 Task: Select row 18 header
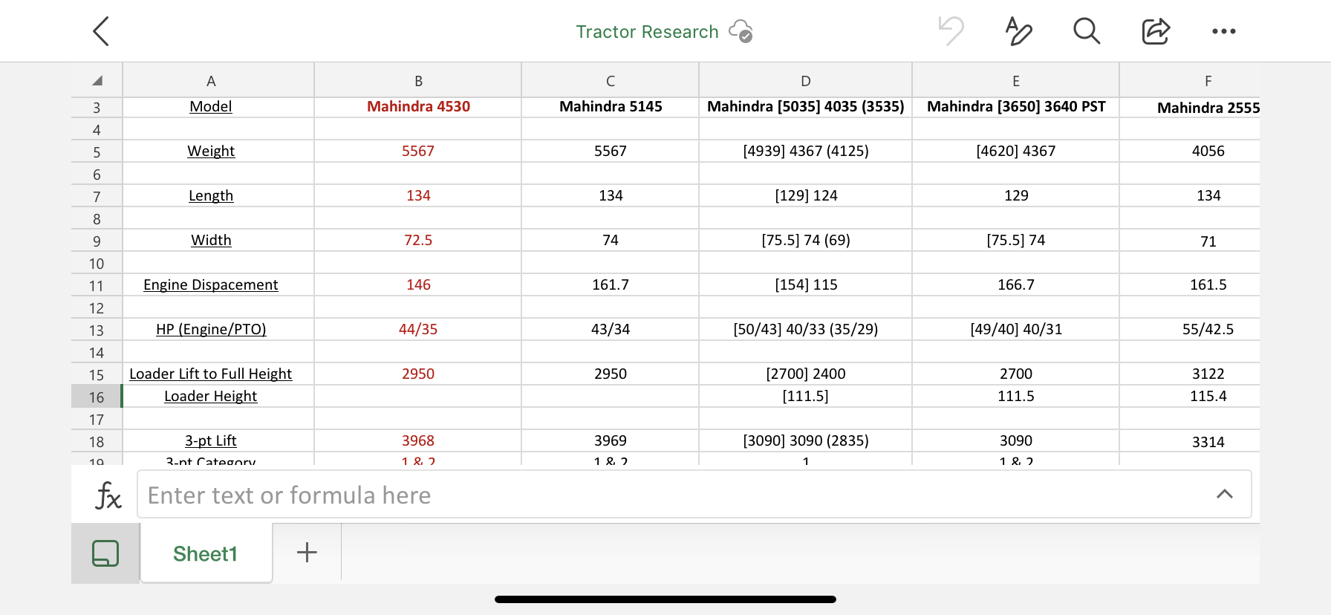tap(97, 442)
